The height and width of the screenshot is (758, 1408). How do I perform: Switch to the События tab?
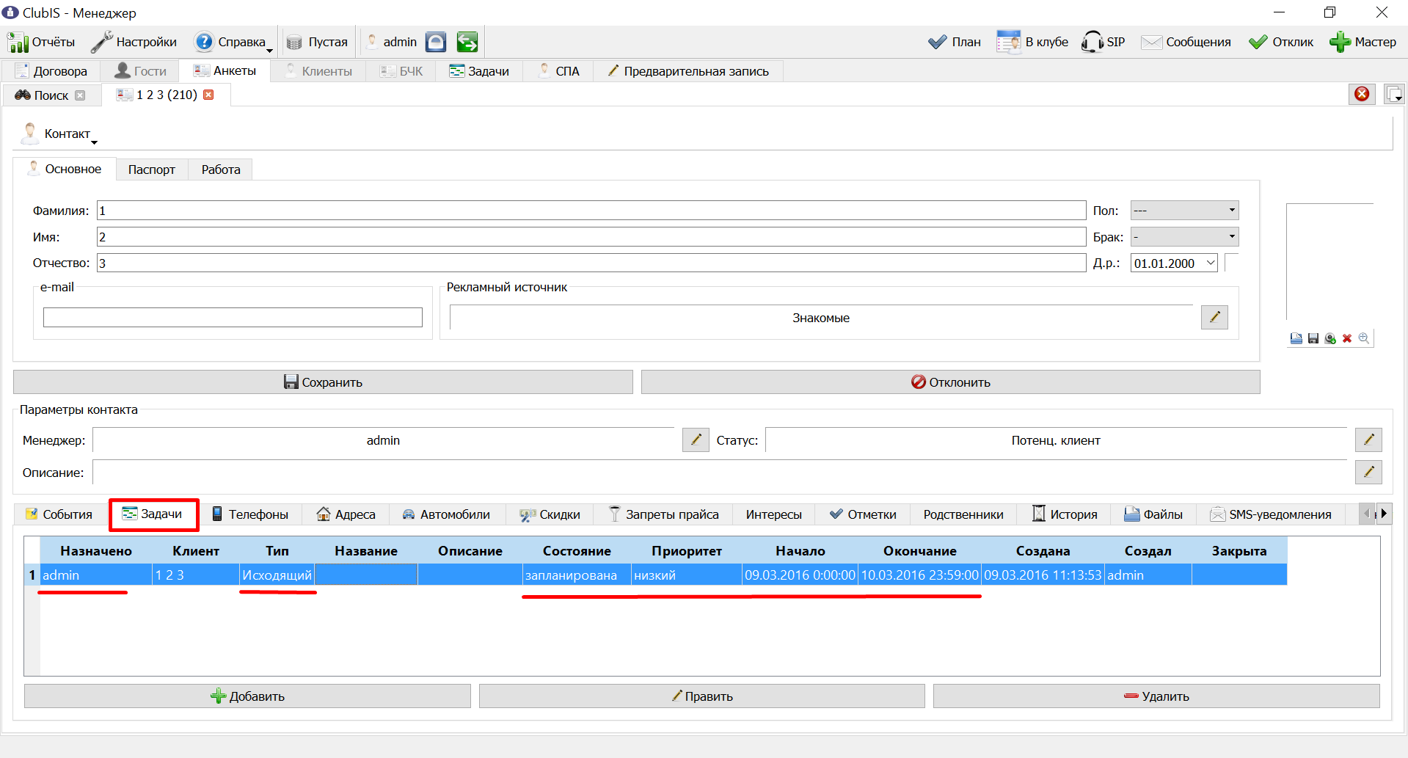pos(59,514)
